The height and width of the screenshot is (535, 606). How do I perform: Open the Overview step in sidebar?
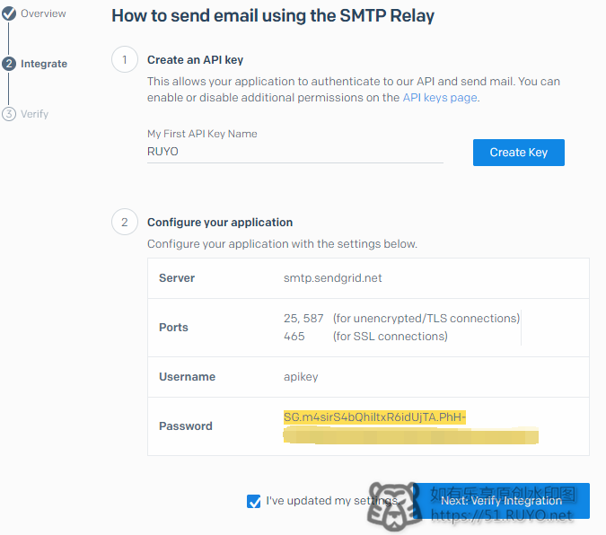pyautogui.click(x=43, y=13)
